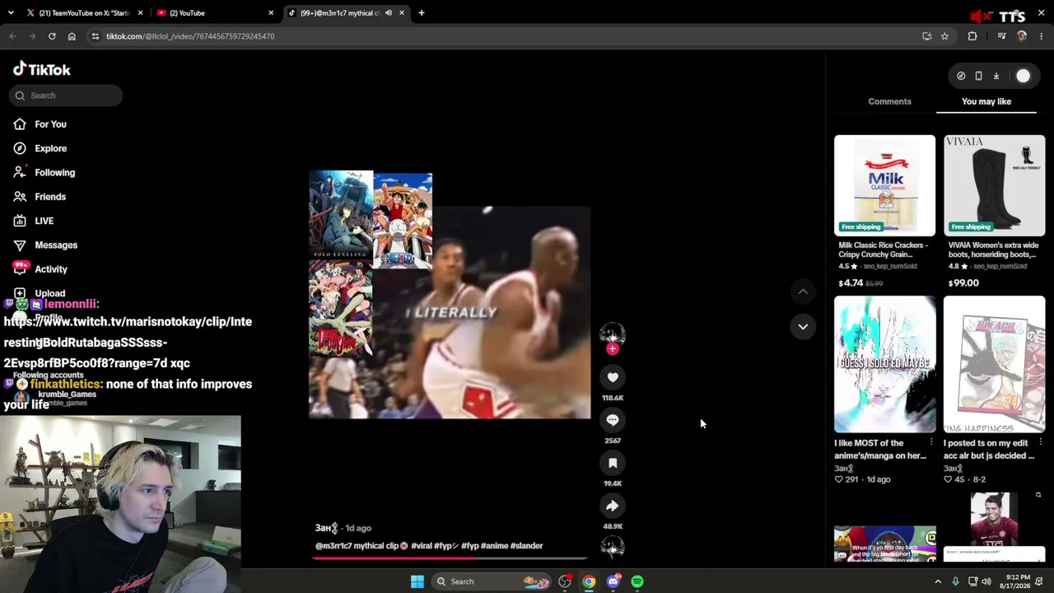The image size is (1054, 593).
Task: Click the download icon in the top-right pill
Action: click(x=996, y=76)
